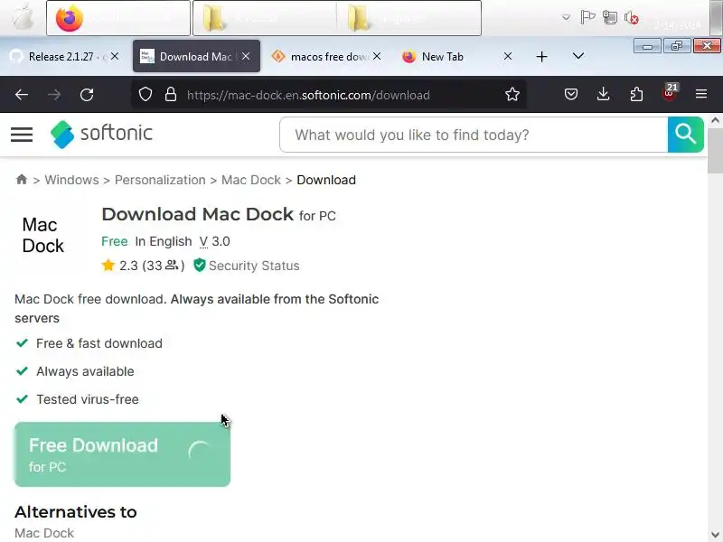View site security padlock info
This screenshot has height=542, width=723.
point(171,95)
